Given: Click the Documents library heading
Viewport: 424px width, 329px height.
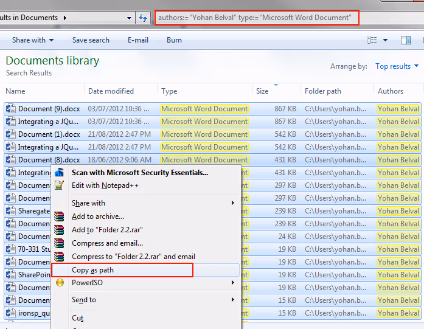Looking at the screenshot, I should coord(52,61).
